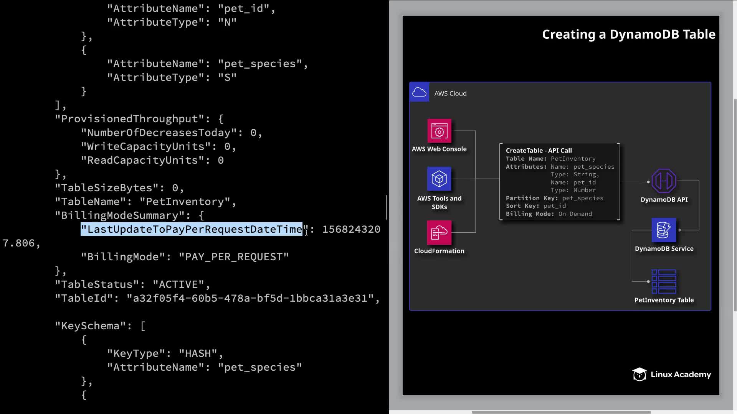The image size is (737, 414).
Task: Click the horizontal scrollbar under the slide
Action: point(560,412)
